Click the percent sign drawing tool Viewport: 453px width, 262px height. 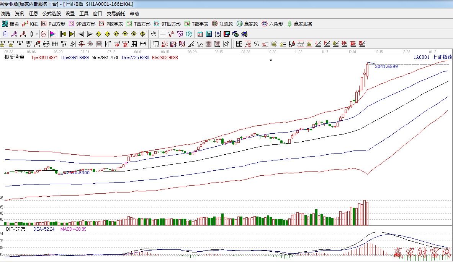(x=256, y=44)
